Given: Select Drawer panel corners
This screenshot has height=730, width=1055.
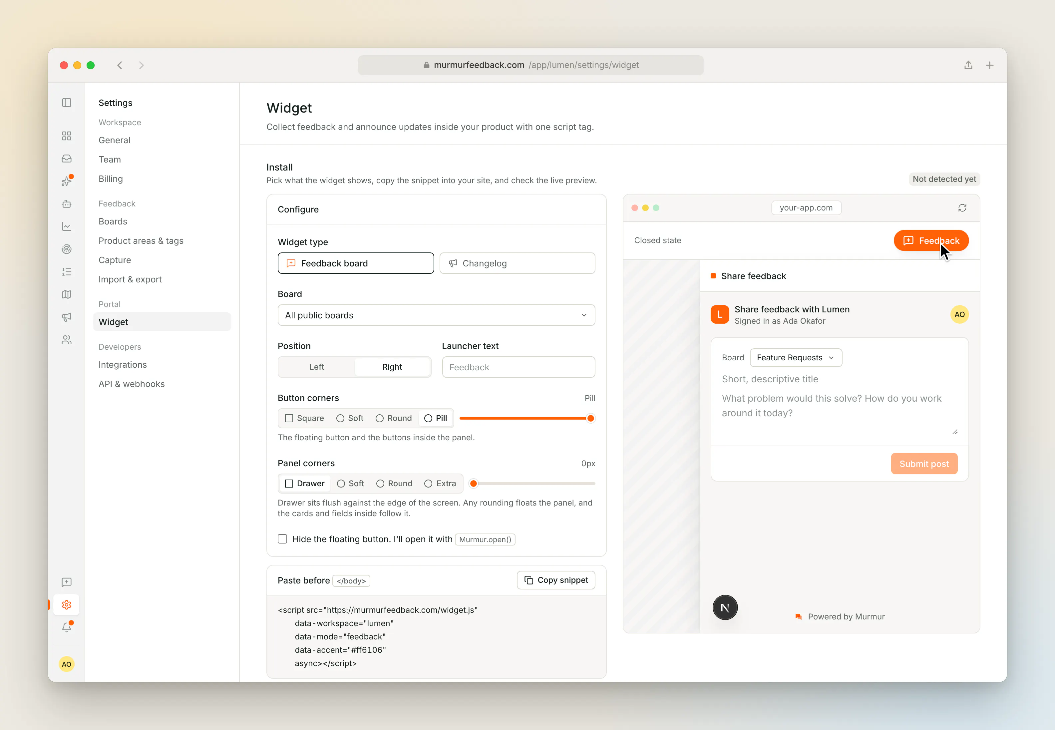Looking at the screenshot, I should click(x=305, y=484).
